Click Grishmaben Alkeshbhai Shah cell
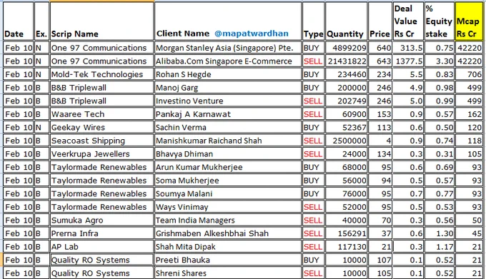Screen dimensions: 486x279 coord(228,234)
